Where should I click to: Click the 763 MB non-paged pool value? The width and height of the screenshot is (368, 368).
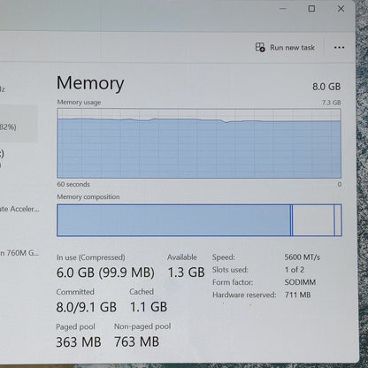(x=136, y=341)
